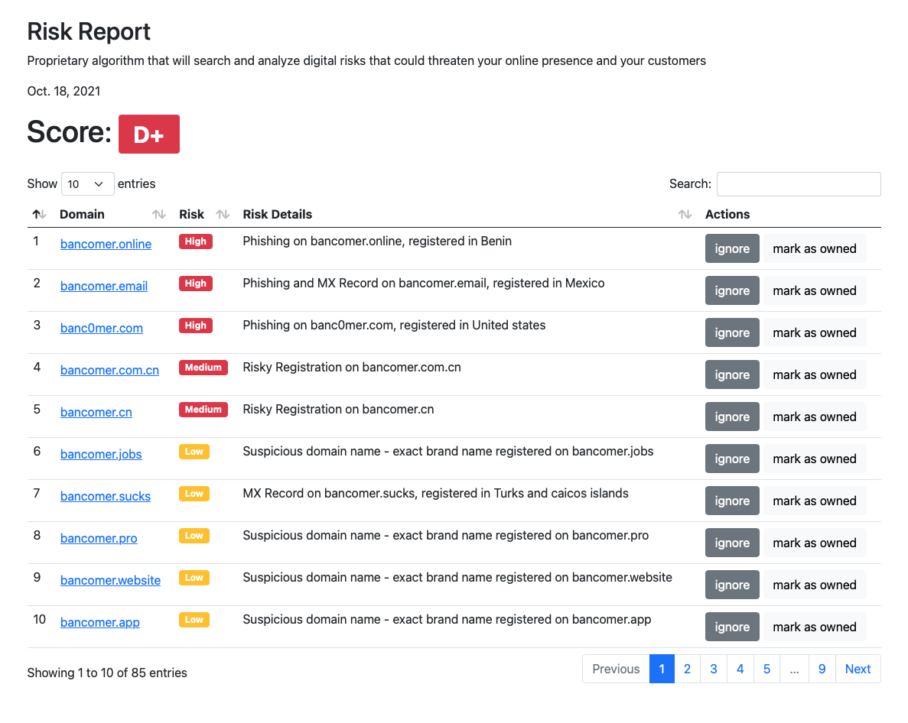Open the Show entries dropdown
Screen dimensions: 908x723
87,184
